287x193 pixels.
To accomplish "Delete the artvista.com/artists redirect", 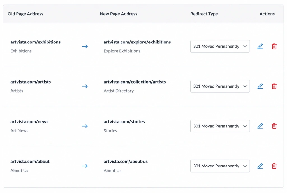I will pyautogui.click(x=274, y=86).
